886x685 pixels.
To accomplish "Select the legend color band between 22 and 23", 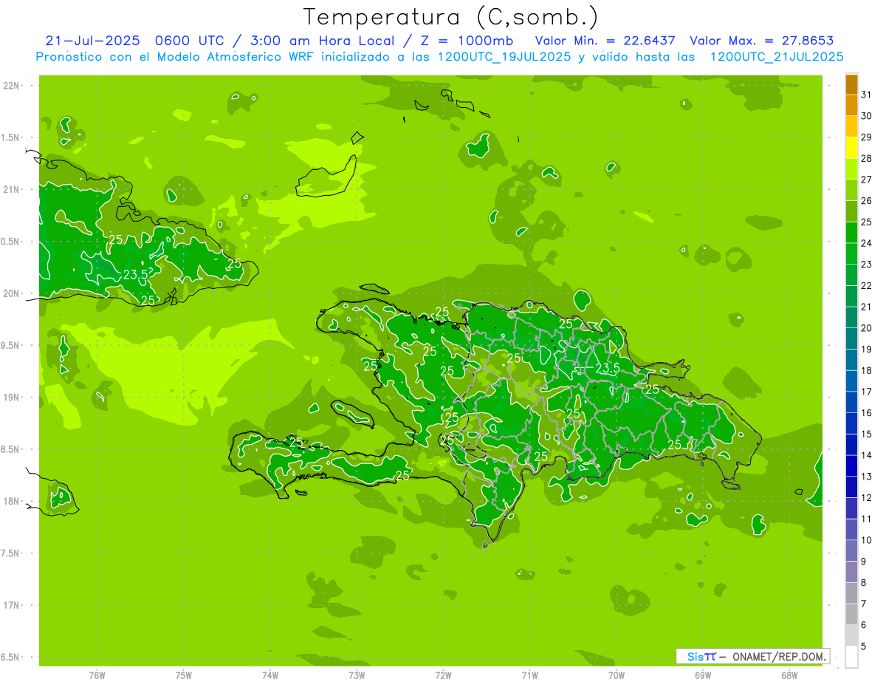I will point(851,275).
